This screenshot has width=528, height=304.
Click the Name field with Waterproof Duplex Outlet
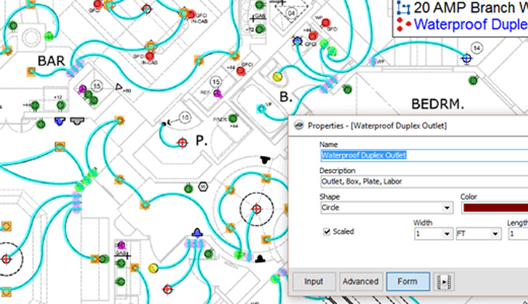[424, 155]
